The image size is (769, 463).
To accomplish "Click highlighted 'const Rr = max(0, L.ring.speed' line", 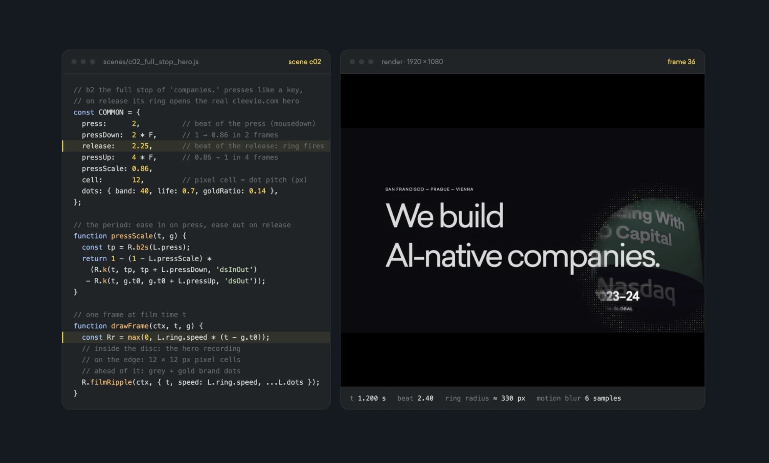I will click(196, 337).
